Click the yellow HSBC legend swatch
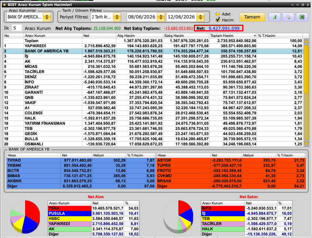The width and height of the screenshot is (312, 238). pyautogui.click(x=70, y=219)
